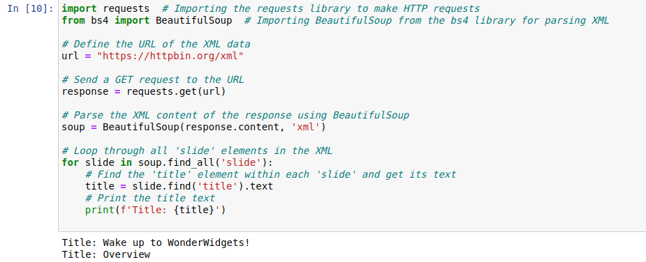The height and width of the screenshot is (262, 646).
Task: Click the In [10] cell prompt
Action: click(31, 8)
